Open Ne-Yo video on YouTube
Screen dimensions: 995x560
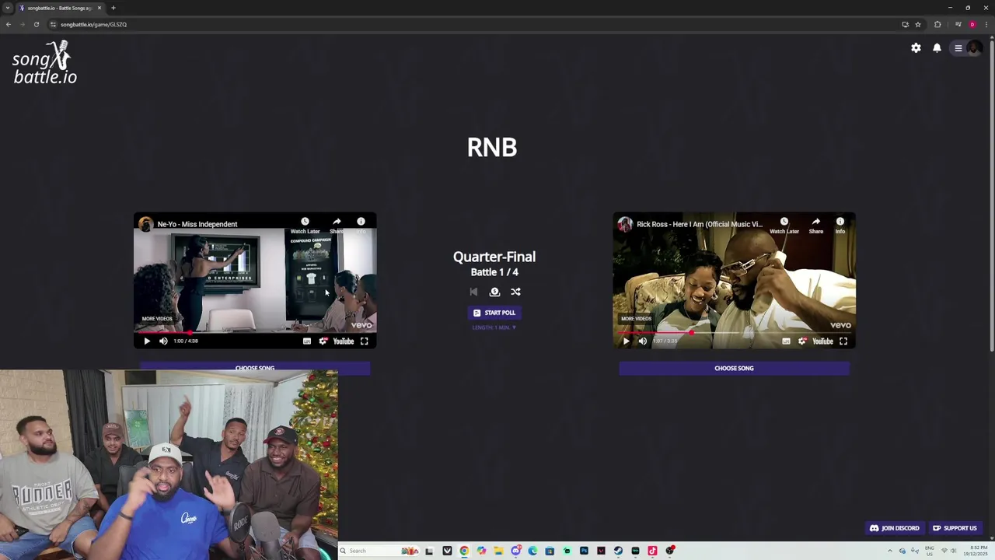344,341
